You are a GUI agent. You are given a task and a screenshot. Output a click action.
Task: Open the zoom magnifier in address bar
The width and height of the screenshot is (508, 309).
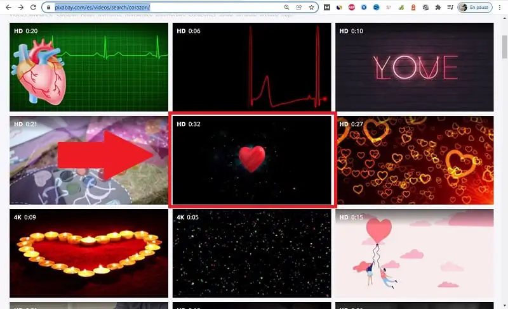tap(286, 7)
